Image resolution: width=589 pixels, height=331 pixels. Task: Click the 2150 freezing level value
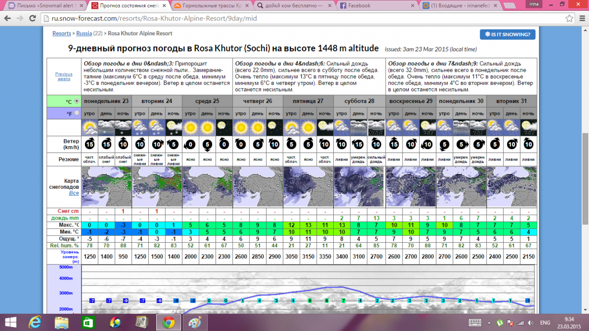point(528,256)
